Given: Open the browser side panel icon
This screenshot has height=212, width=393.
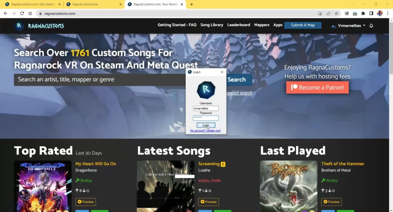Looking at the screenshot, I should coord(371,13).
